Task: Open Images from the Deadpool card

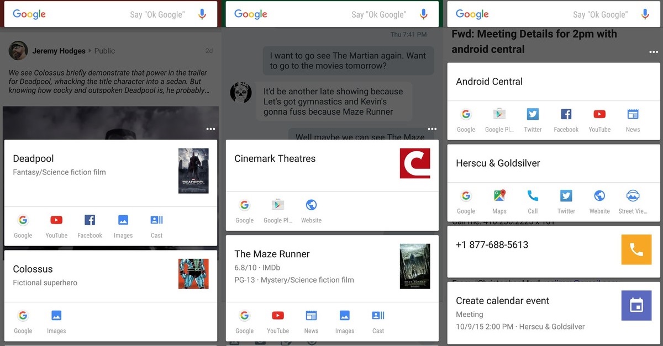Action: tap(123, 226)
